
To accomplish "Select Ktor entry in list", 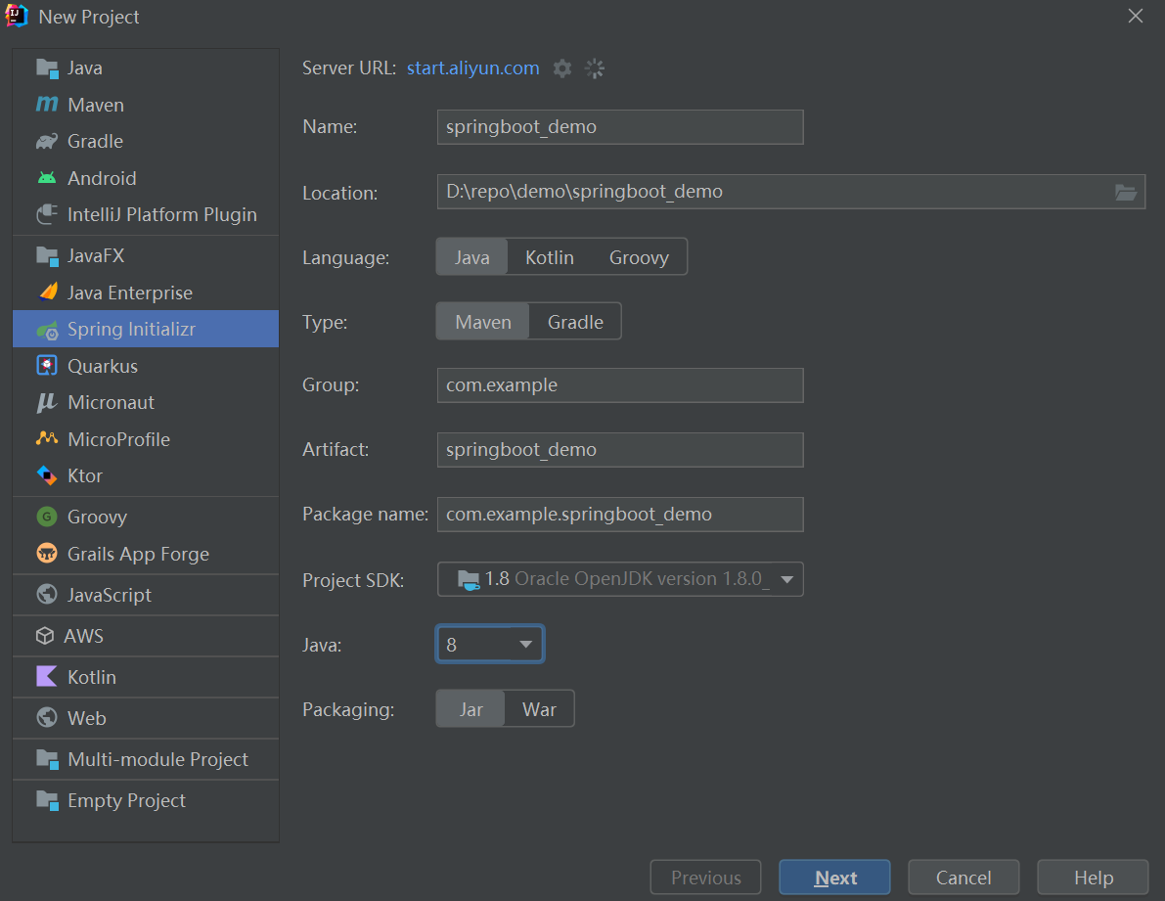I will [x=146, y=475].
